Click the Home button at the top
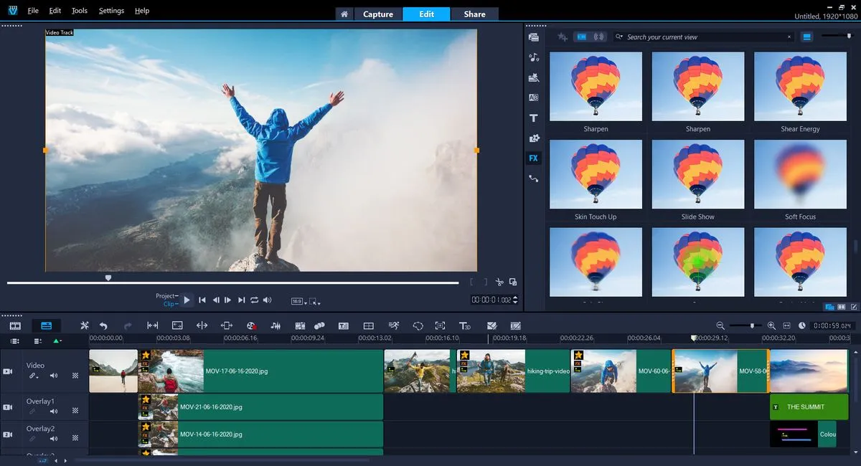The width and height of the screenshot is (861, 466). [344, 14]
